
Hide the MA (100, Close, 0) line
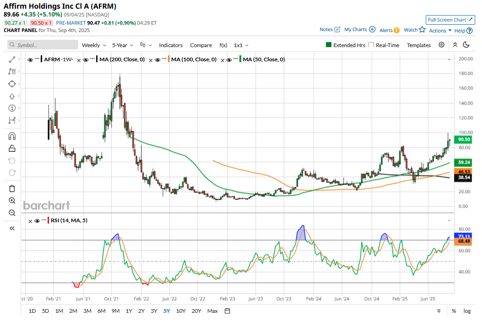tap(157, 60)
